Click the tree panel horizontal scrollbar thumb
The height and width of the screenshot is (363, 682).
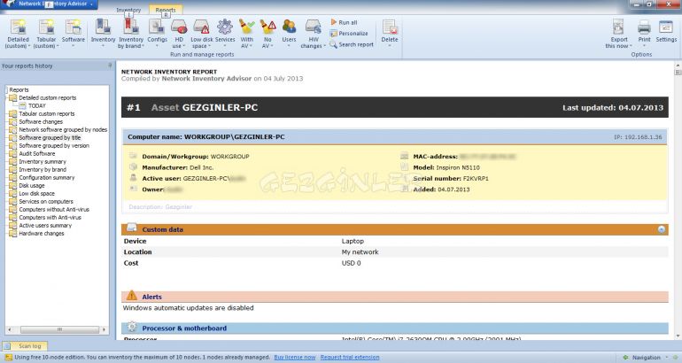[59, 329]
